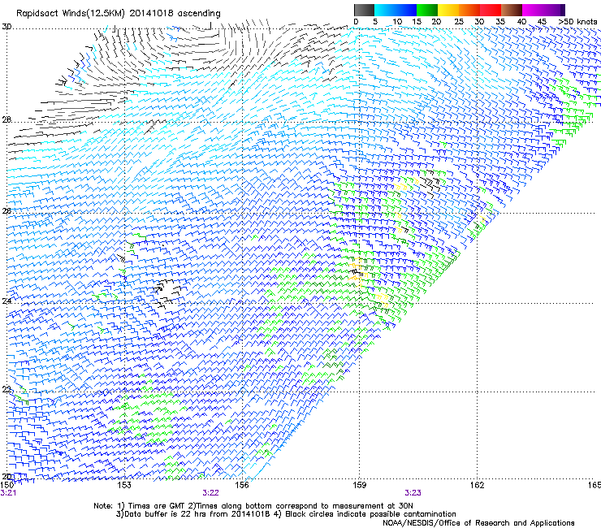Click the longitude label '150' on the bottom axis
The height and width of the screenshot is (528, 601).
point(7,485)
